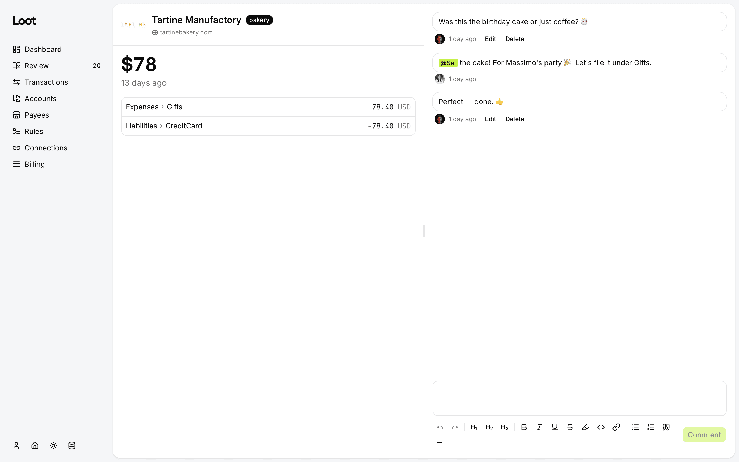
Task: Toggle italic formatting
Action: tap(539, 427)
